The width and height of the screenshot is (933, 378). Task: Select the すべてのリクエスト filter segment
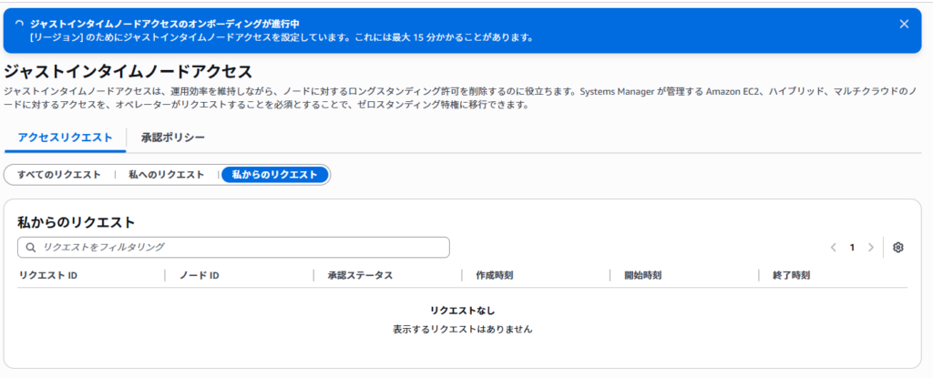point(59,175)
